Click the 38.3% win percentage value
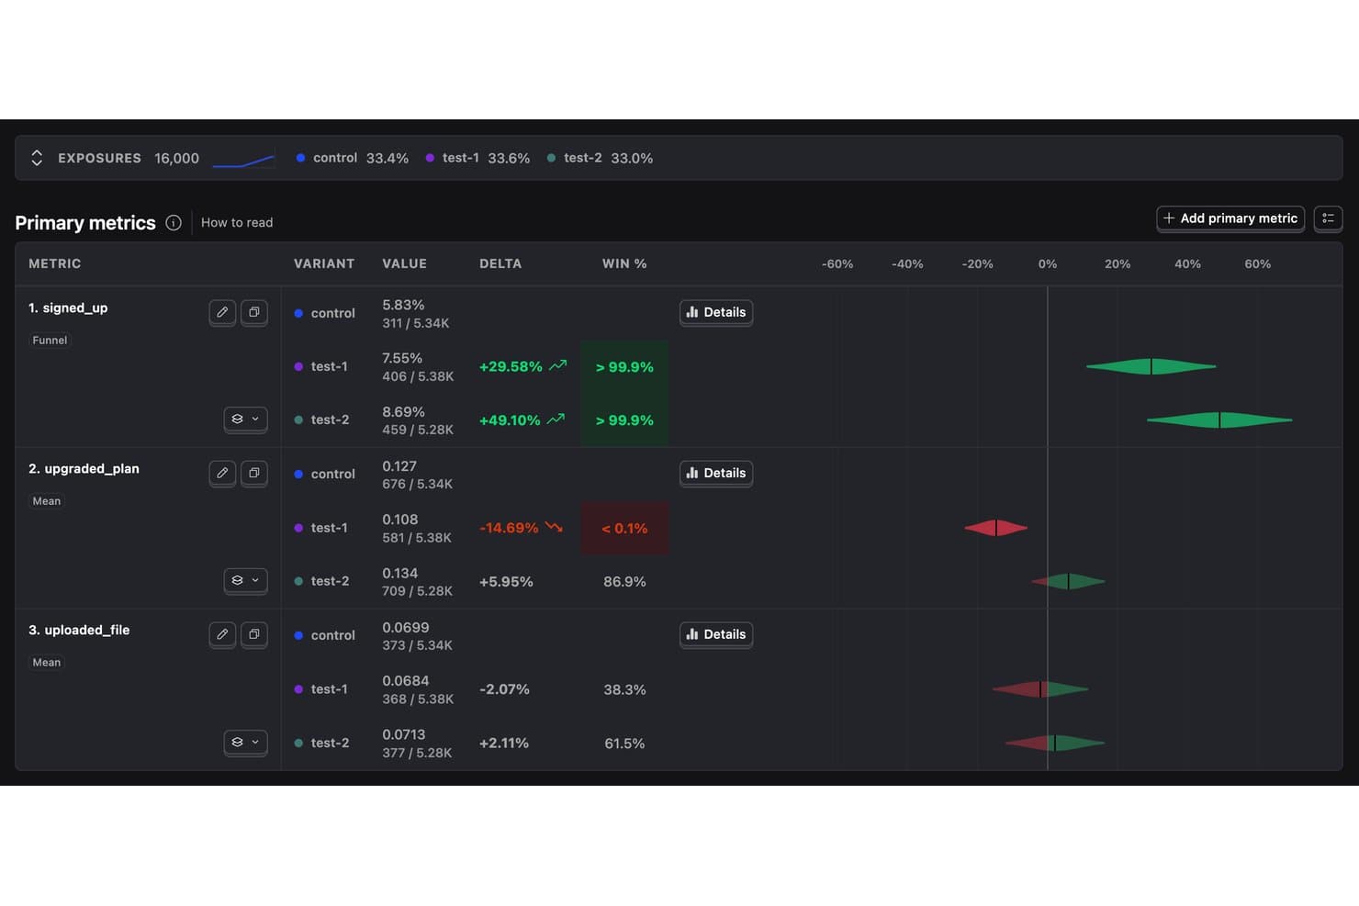1359x906 pixels. coord(624,689)
